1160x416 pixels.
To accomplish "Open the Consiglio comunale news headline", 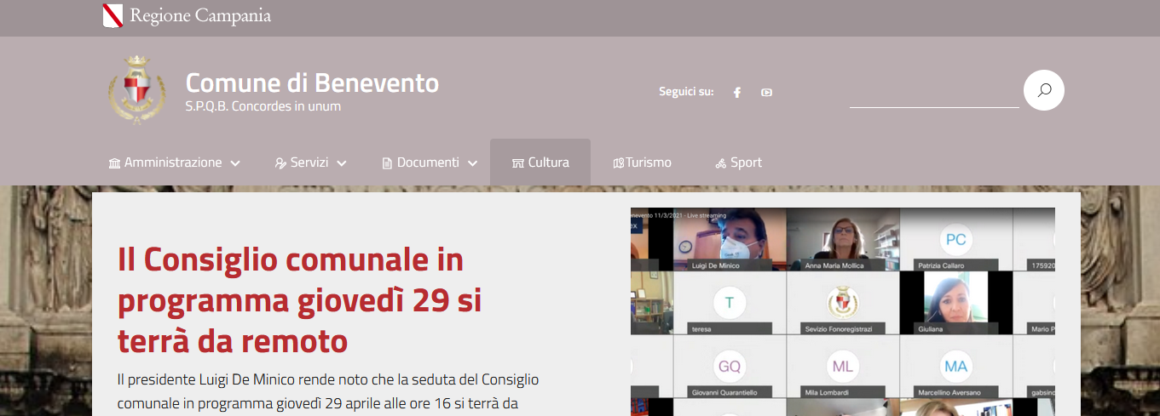I will coord(299,300).
